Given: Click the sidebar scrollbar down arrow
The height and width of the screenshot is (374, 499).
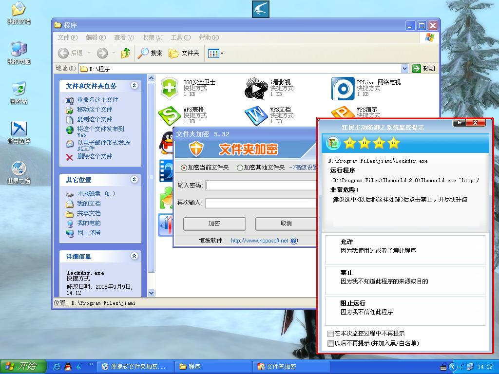Looking at the screenshot, I should (152, 293).
